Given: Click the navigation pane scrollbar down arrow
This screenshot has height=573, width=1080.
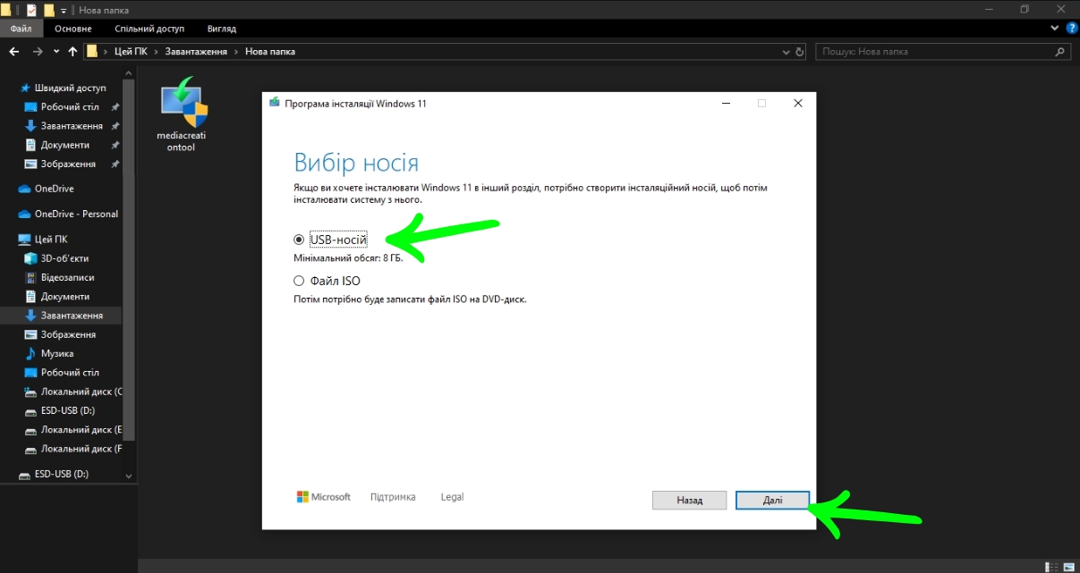Looking at the screenshot, I should tap(129, 477).
